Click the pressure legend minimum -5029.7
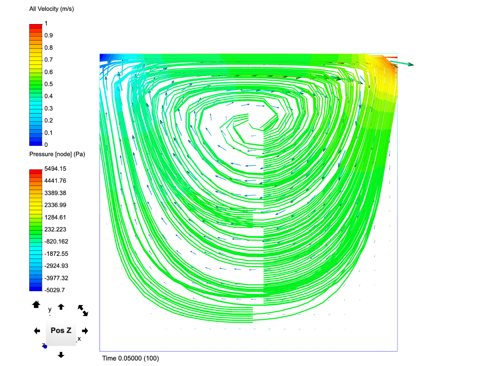The width and height of the screenshot is (488, 366). [55, 290]
